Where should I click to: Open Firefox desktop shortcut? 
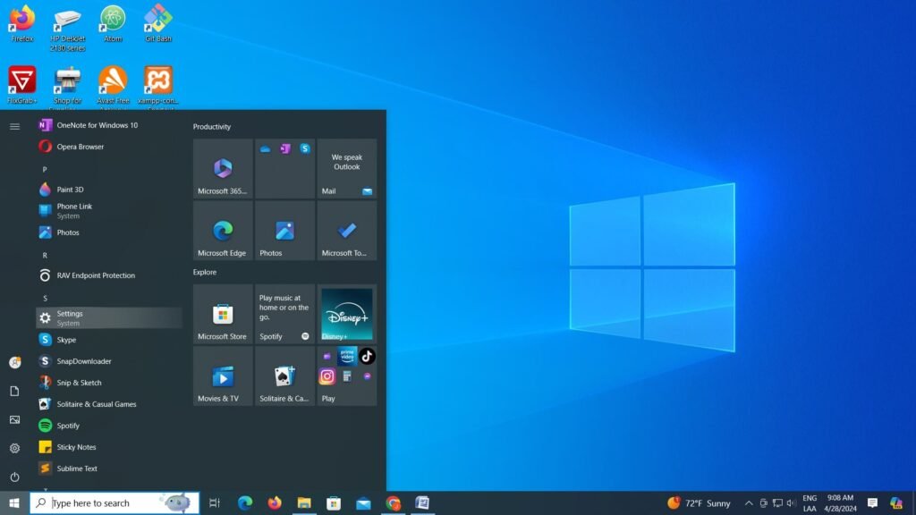pos(22,23)
